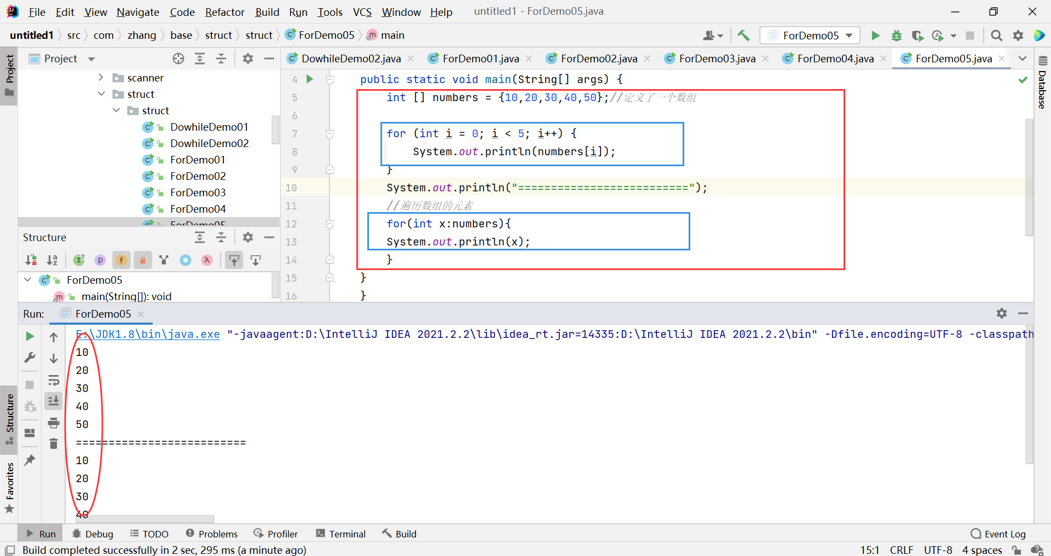Rerun ForDemo05 in Run panel
This screenshot has height=556, width=1051.
[30, 336]
